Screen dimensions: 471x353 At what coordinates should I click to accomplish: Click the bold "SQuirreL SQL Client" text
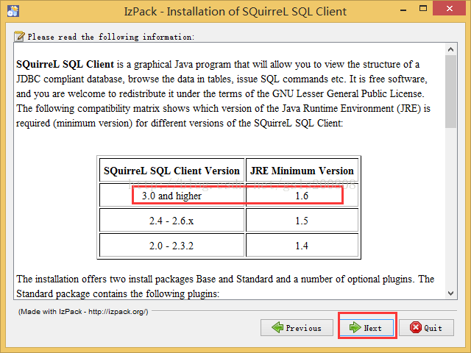65,64
